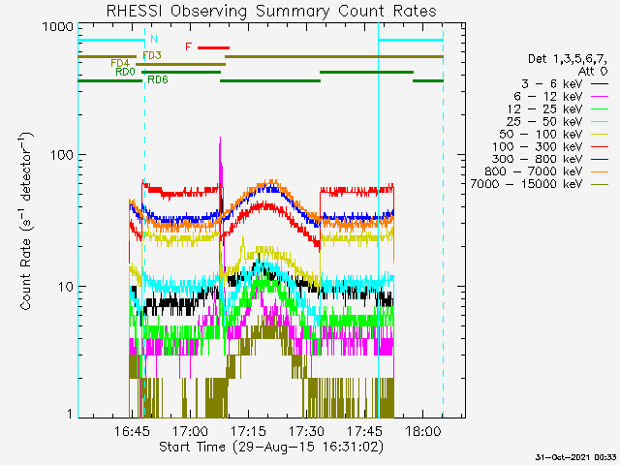The width and height of the screenshot is (620, 465).
Task: Click the magenta 6-12 keV spike peak
Action: point(220,139)
